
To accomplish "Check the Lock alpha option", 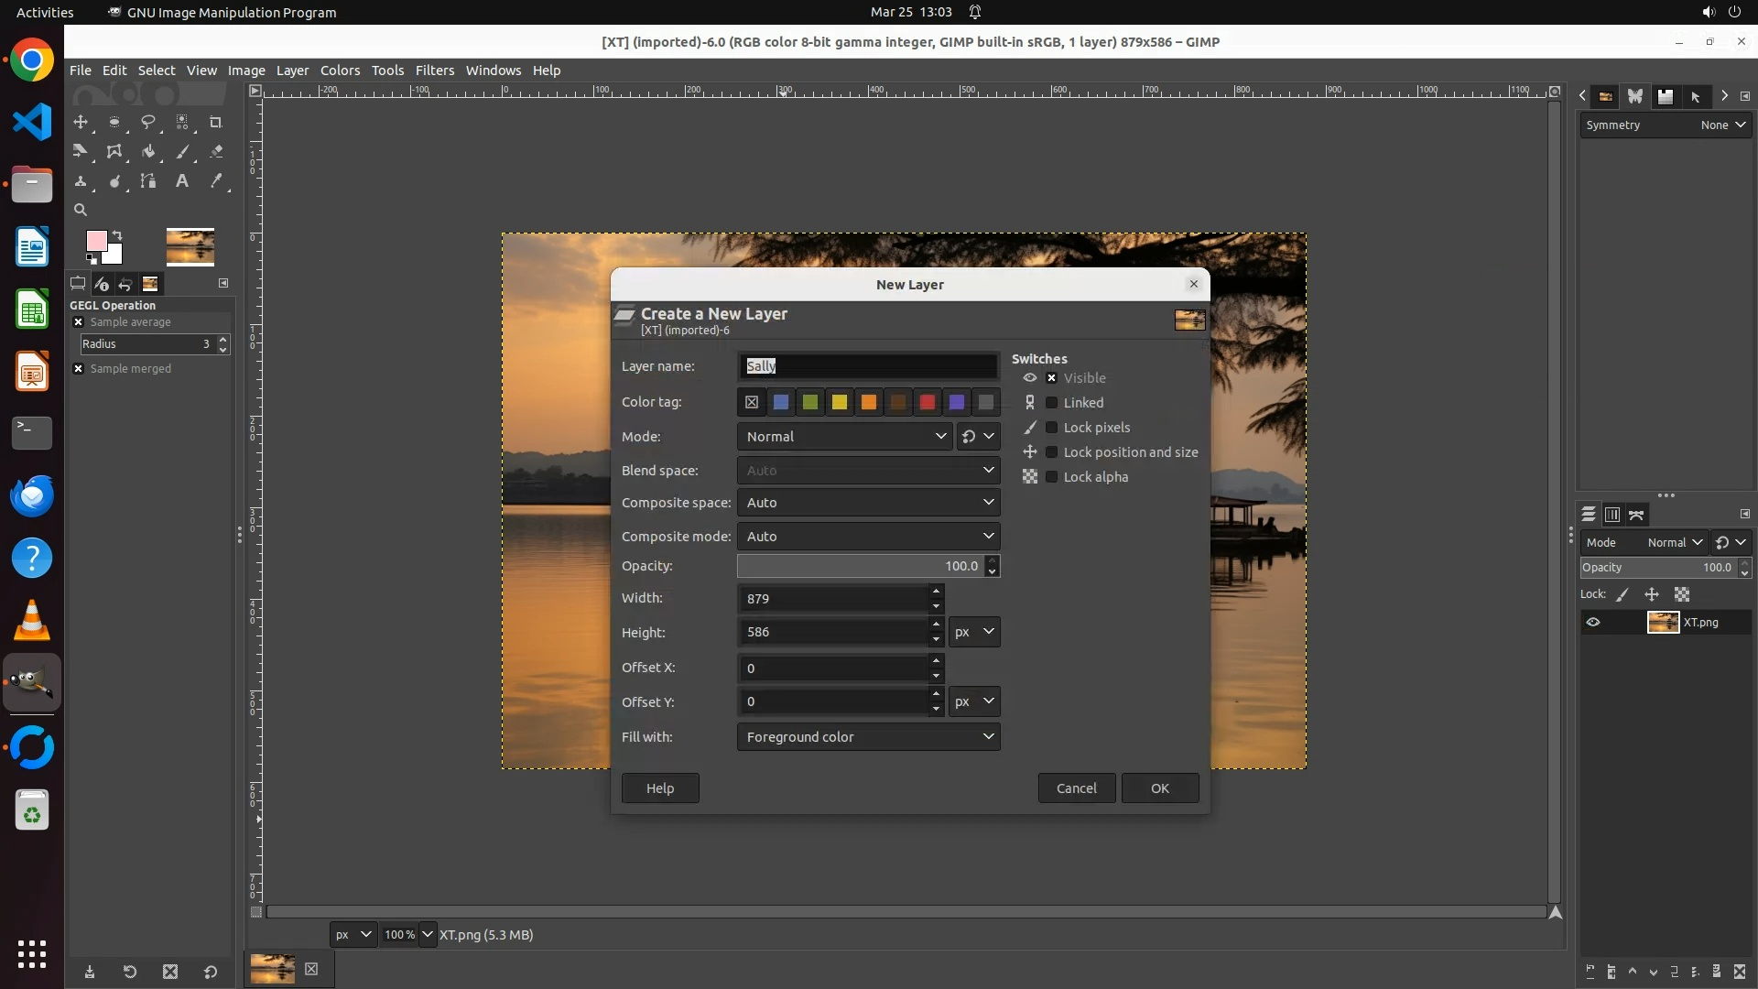I will tap(1052, 477).
